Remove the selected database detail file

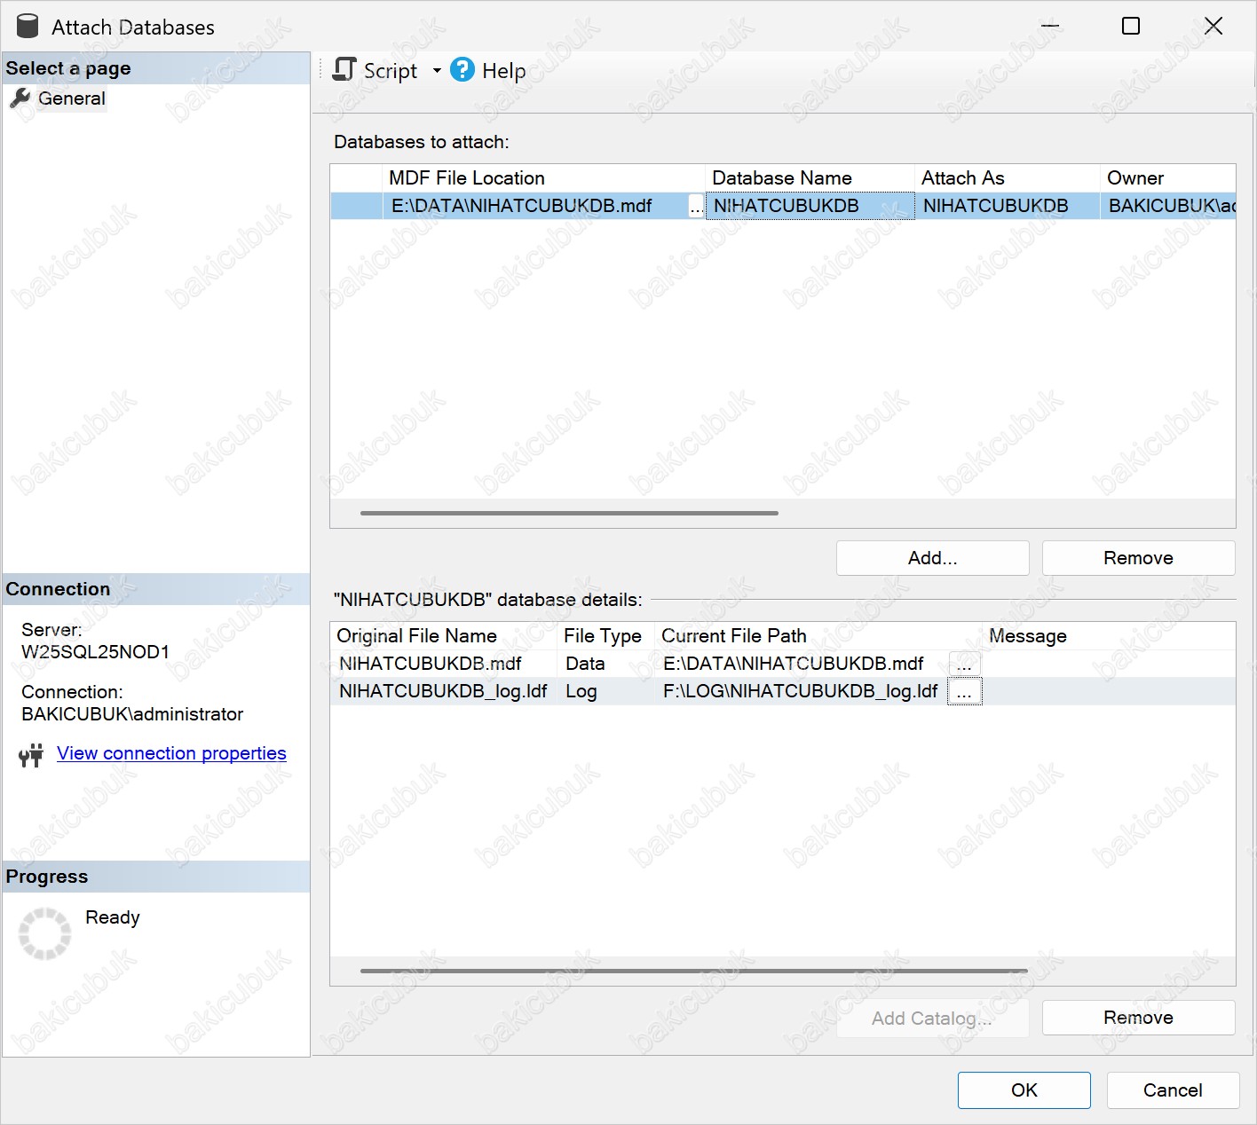1138,1018
